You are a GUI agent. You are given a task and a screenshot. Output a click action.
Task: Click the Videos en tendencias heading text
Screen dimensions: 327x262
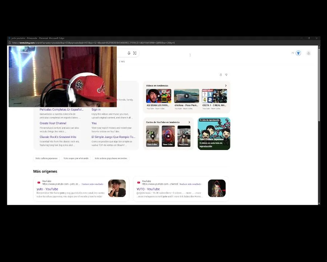coord(157,86)
